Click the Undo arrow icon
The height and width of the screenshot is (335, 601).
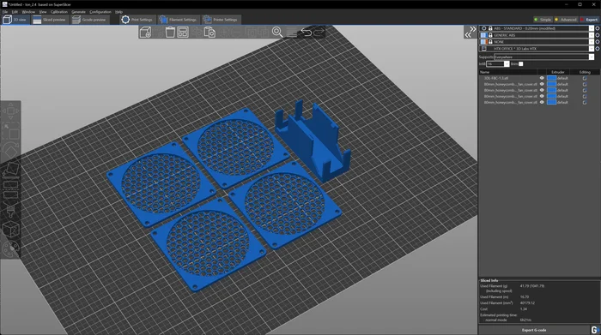(x=307, y=32)
